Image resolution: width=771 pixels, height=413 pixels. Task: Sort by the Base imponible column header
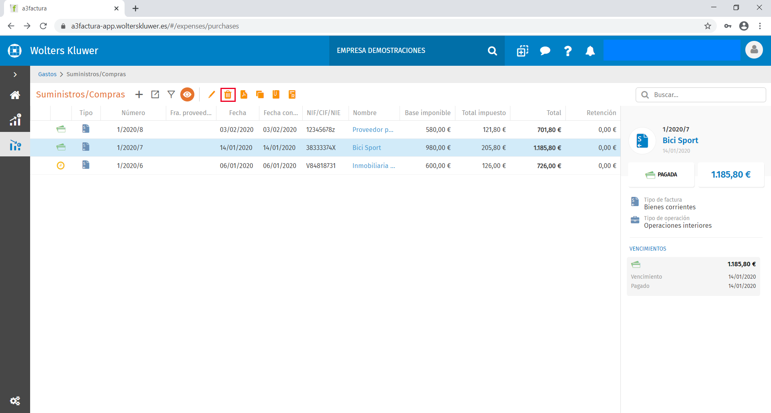[x=428, y=113]
